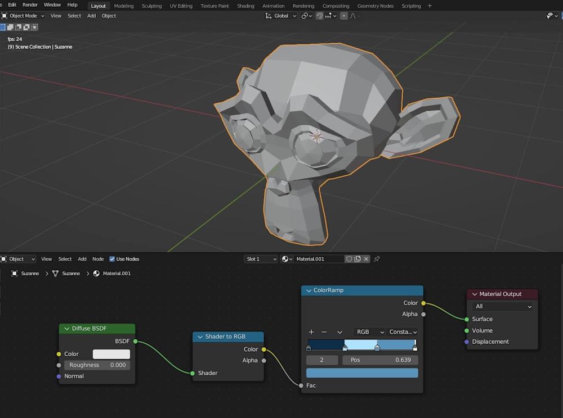Open the Render menu
Screen dimensions: 563x418
click(30, 5)
